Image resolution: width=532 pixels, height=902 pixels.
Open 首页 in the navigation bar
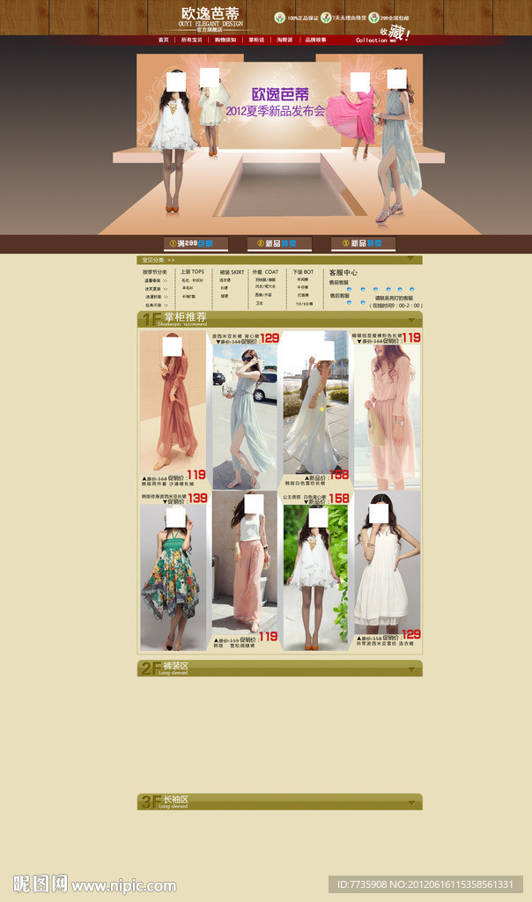(164, 40)
